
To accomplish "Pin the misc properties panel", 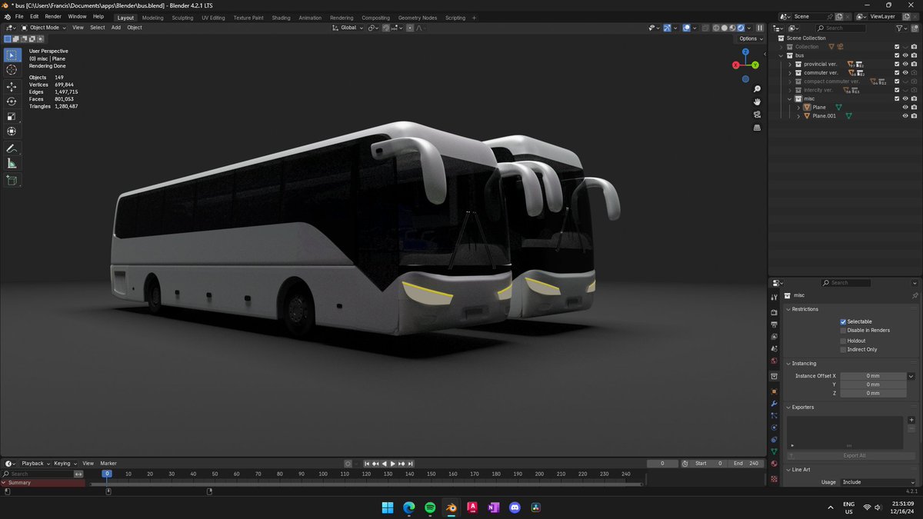I will point(915,295).
